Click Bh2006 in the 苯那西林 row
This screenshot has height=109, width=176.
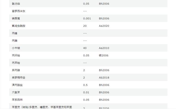104,100
